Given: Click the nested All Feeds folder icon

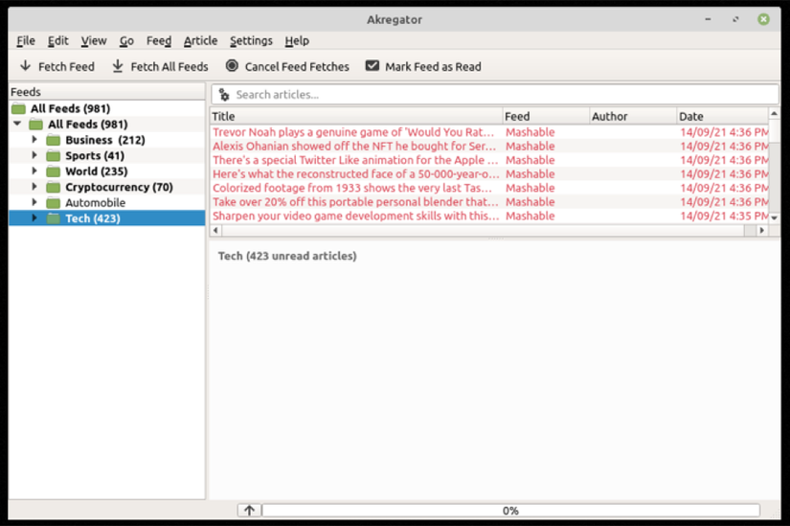Looking at the screenshot, I should 35,124.
